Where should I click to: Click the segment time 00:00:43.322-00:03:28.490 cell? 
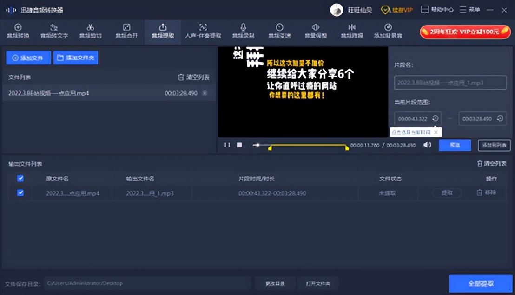pos(272,193)
